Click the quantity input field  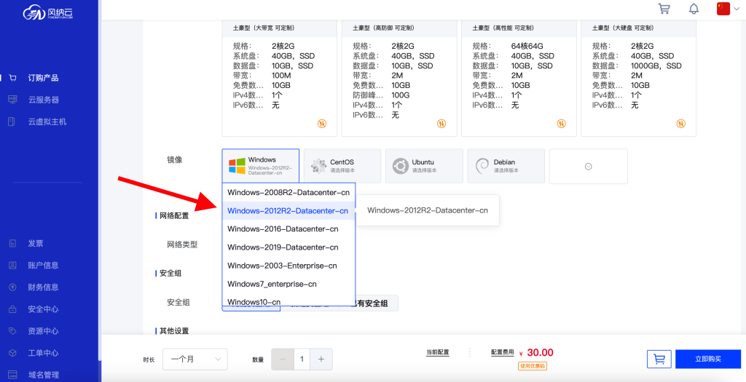(302, 359)
